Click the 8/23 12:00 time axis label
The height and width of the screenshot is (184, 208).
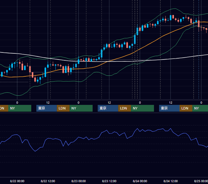109,181
